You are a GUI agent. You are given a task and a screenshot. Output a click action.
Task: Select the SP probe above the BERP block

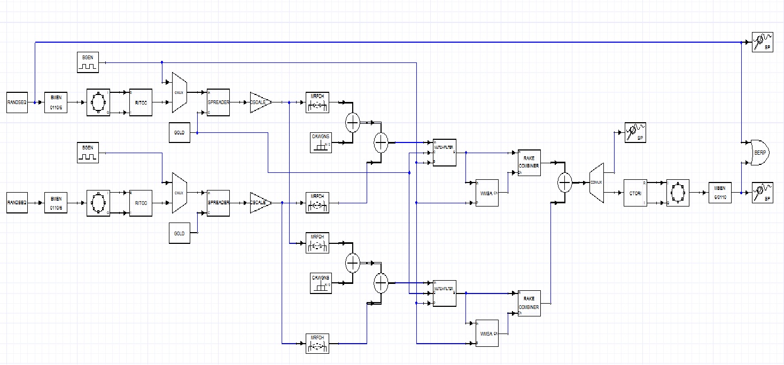pos(763,42)
